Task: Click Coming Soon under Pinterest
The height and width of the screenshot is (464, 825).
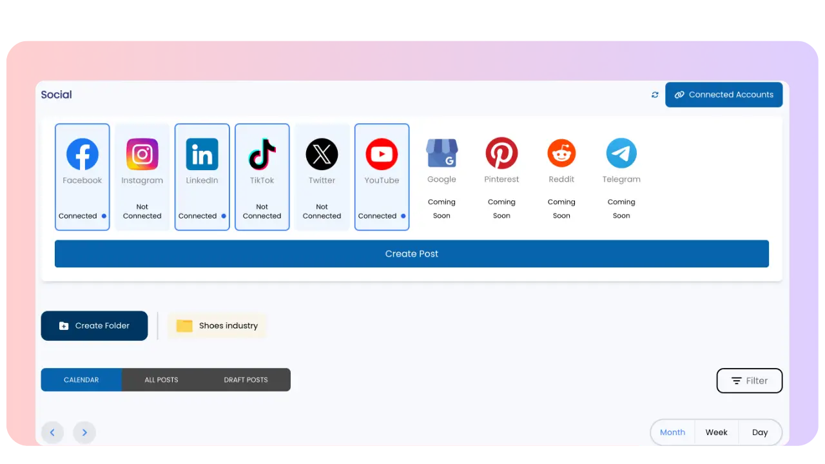Action: (501, 209)
